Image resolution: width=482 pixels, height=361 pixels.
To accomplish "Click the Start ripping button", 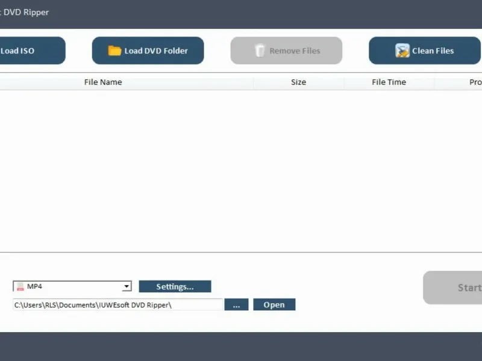I will coord(453,288).
